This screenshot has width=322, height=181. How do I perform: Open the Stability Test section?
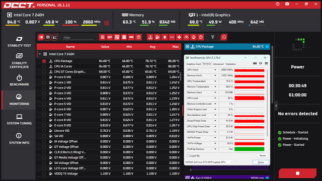point(19,42)
